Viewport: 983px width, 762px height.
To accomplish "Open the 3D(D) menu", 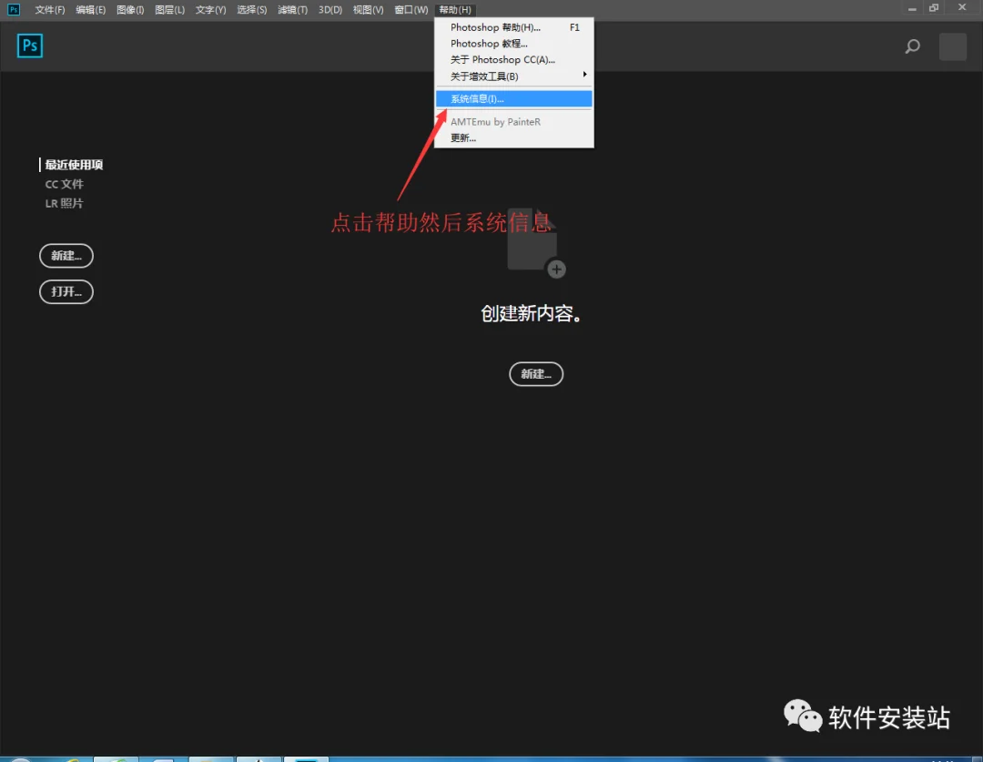I will click(x=329, y=10).
